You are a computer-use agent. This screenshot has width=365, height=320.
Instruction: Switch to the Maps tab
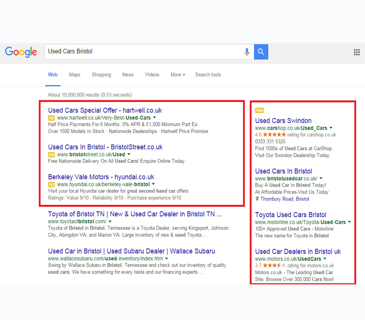tap(75, 75)
